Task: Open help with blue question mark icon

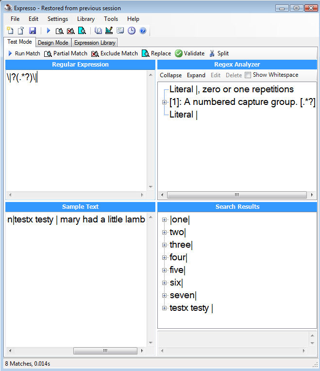Action: 143,31
